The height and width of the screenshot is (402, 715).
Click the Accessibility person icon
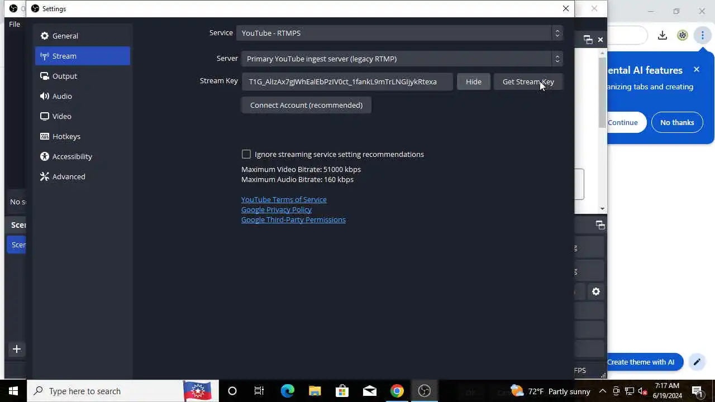(45, 156)
